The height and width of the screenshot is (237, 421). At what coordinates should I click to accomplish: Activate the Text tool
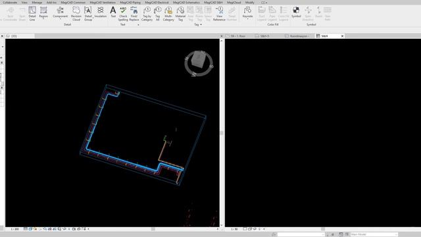[113, 13]
